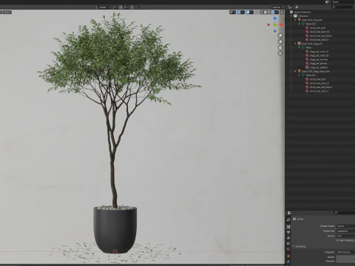355x266 pixels.
Task: Switch to Wireframe viewport shading
Action: tap(262, 12)
